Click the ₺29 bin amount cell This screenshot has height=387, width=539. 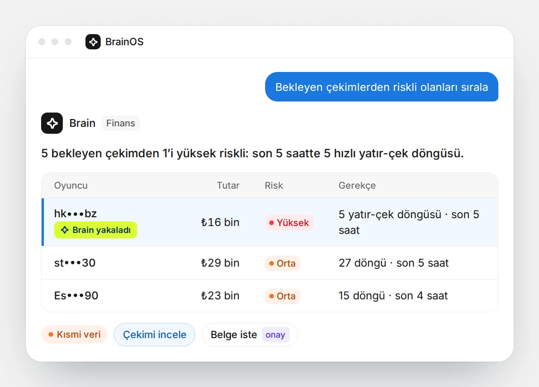click(x=220, y=263)
